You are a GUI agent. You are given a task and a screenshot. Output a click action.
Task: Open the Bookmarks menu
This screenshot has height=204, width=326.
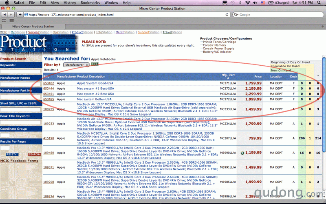[x=90, y=3]
